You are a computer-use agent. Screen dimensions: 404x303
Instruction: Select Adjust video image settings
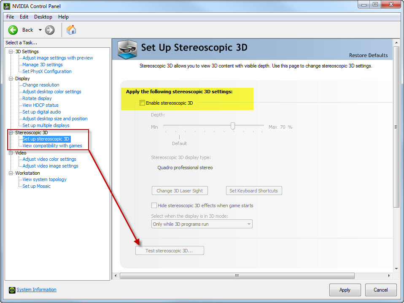click(50, 166)
